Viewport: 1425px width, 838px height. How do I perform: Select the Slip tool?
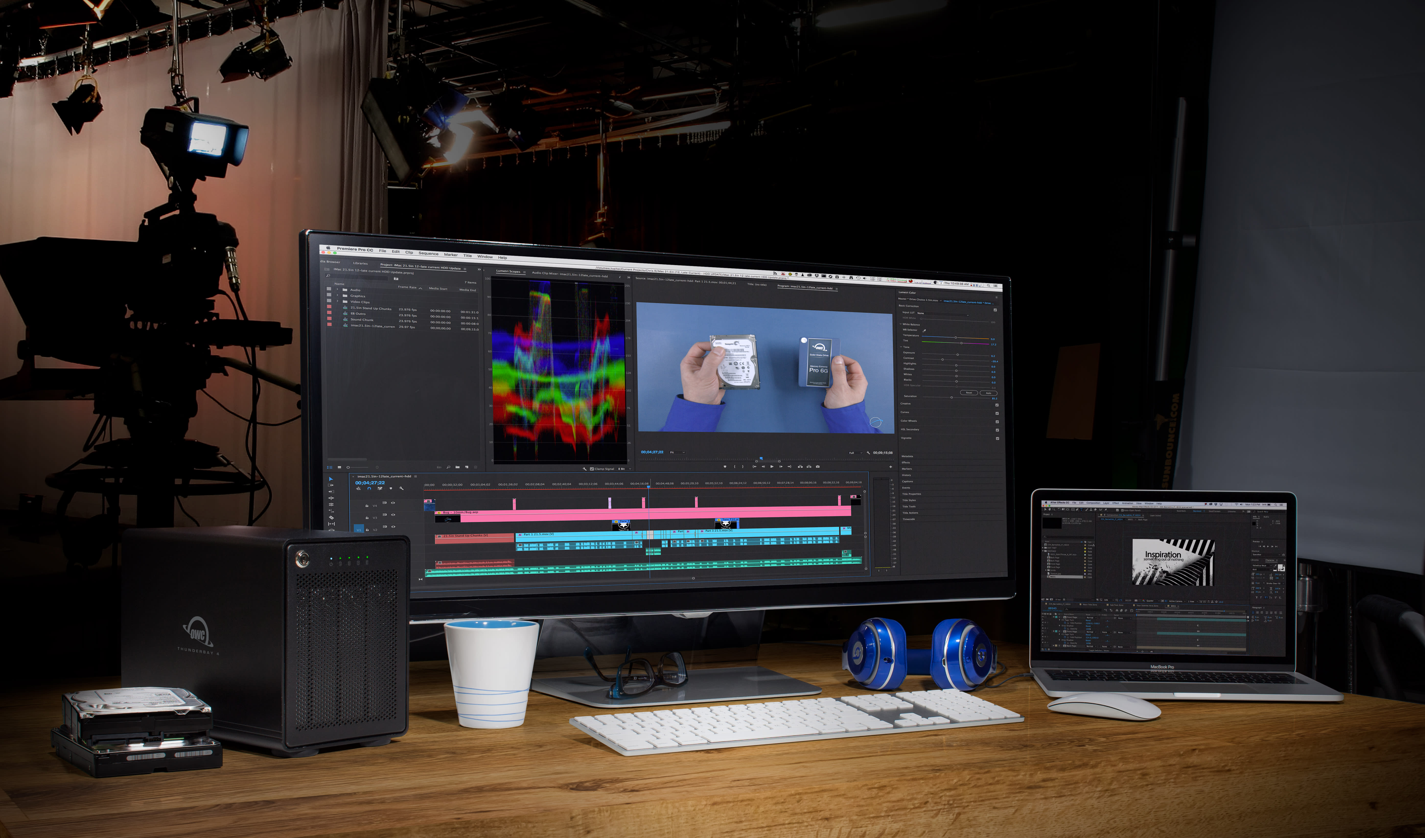pos(331,524)
